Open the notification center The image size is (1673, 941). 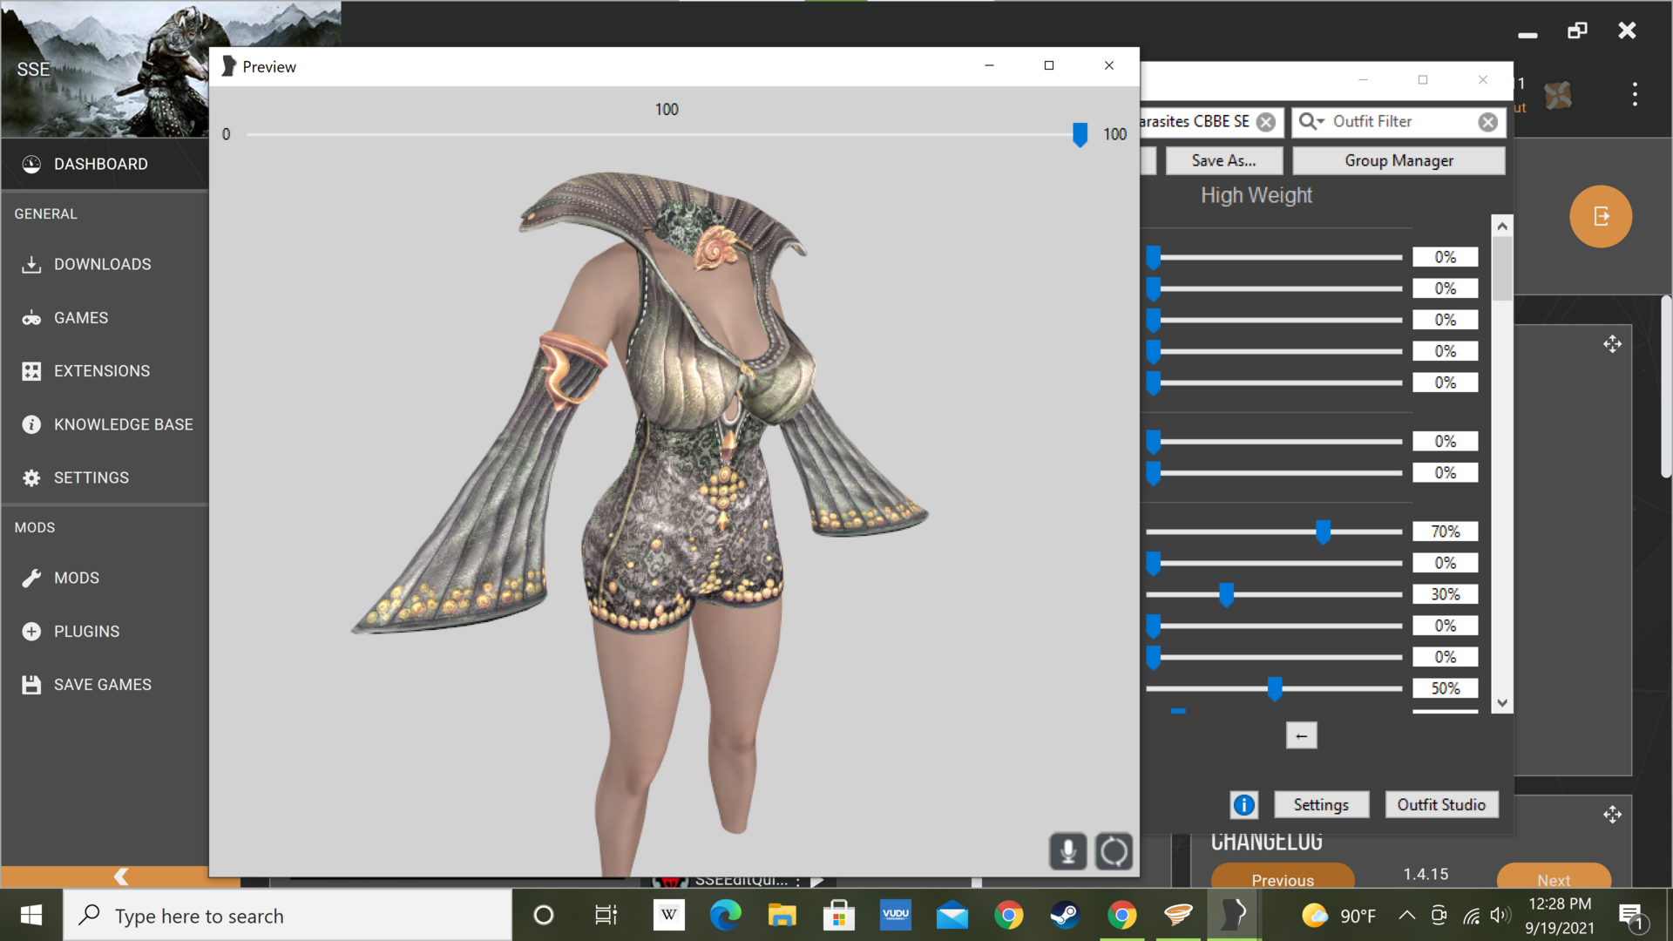pos(1631,916)
